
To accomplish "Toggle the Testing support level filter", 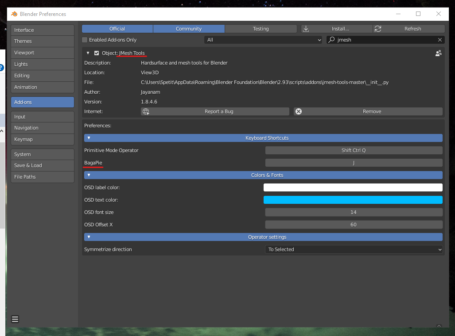I will pos(261,29).
